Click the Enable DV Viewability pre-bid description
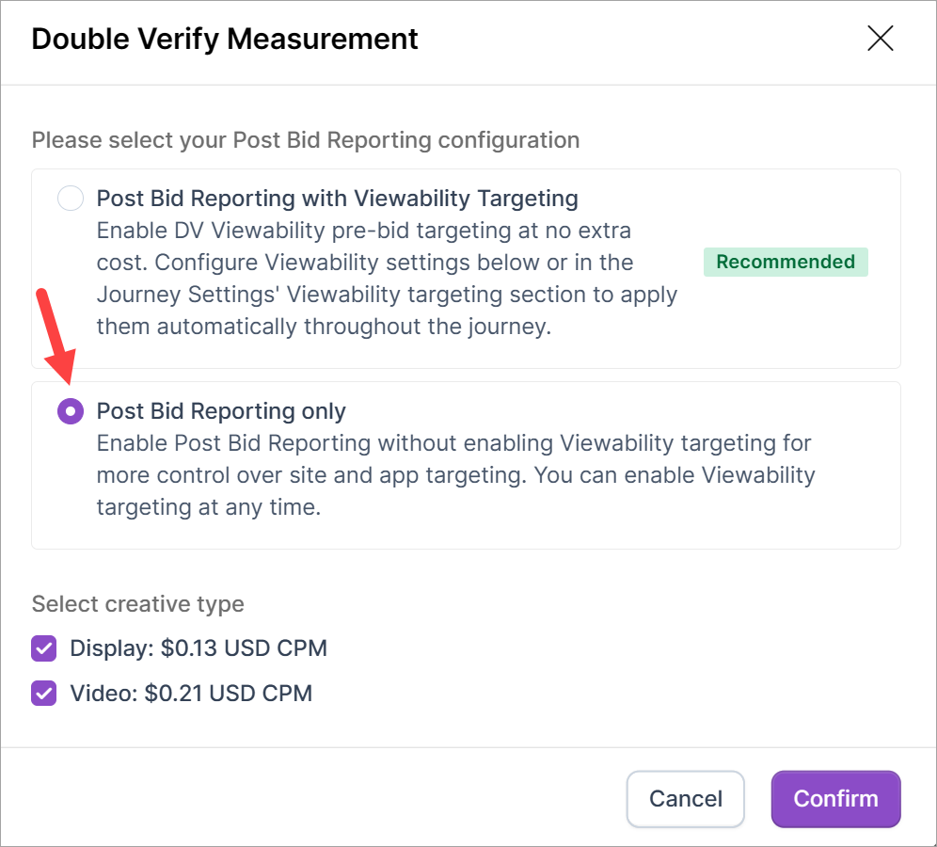Image resolution: width=937 pixels, height=847 pixels. [386, 278]
